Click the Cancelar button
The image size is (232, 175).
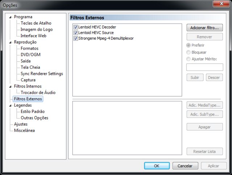(185, 166)
